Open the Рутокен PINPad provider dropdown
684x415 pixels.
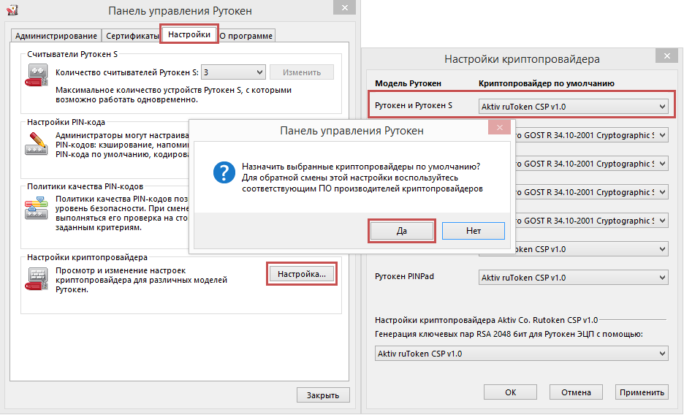573,278
